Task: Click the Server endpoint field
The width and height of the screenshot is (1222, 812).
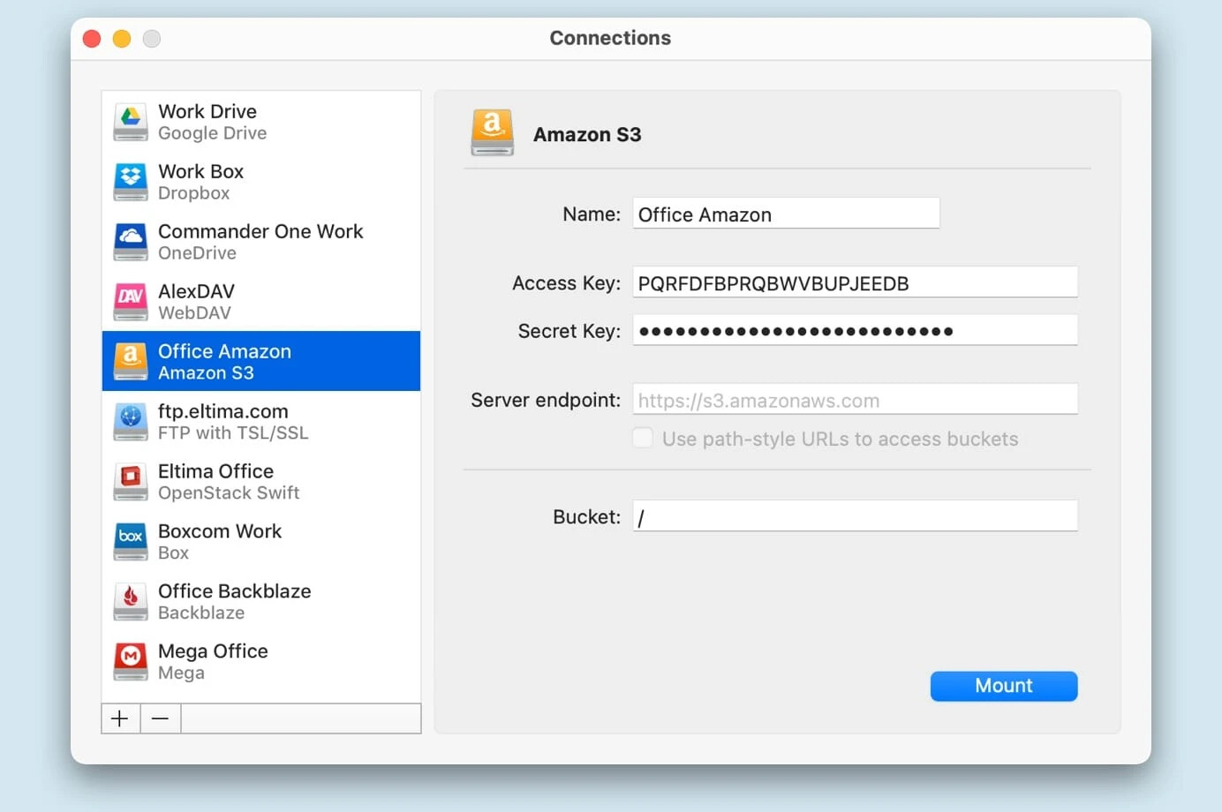Action: pyautogui.click(x=854, y=400)
